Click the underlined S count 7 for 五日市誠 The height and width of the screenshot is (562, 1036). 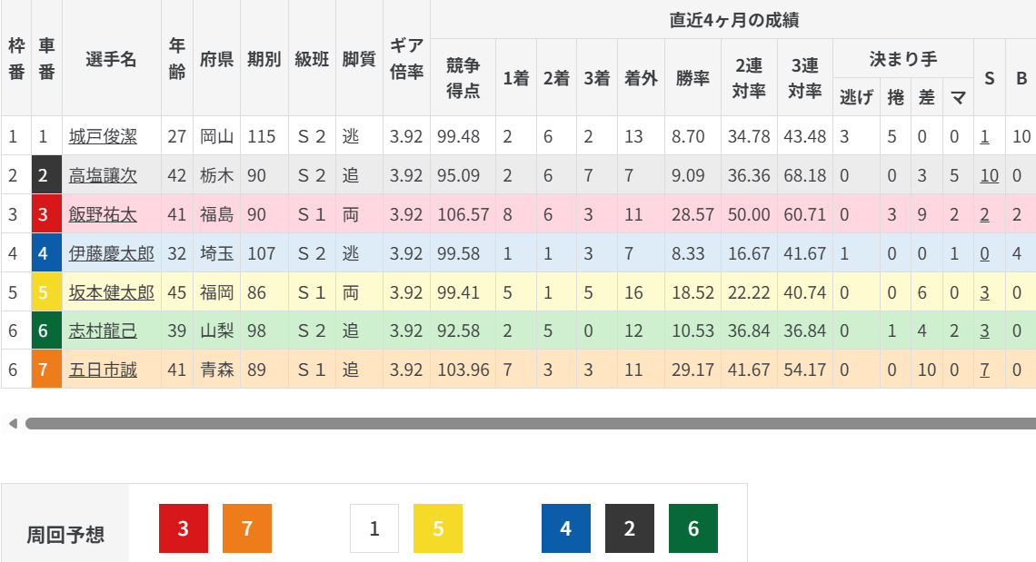(x=985, y=370)
